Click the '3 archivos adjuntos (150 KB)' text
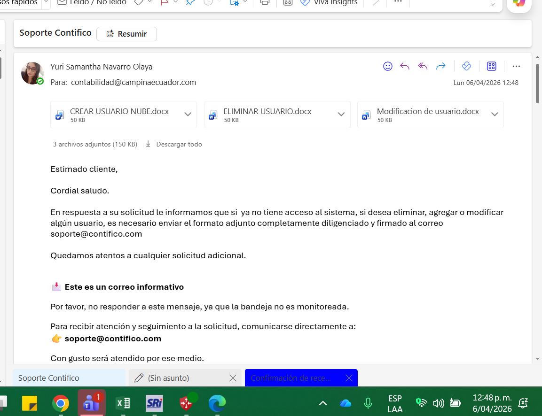The height and width of the screenshot is (416, 542). (95, 144)
